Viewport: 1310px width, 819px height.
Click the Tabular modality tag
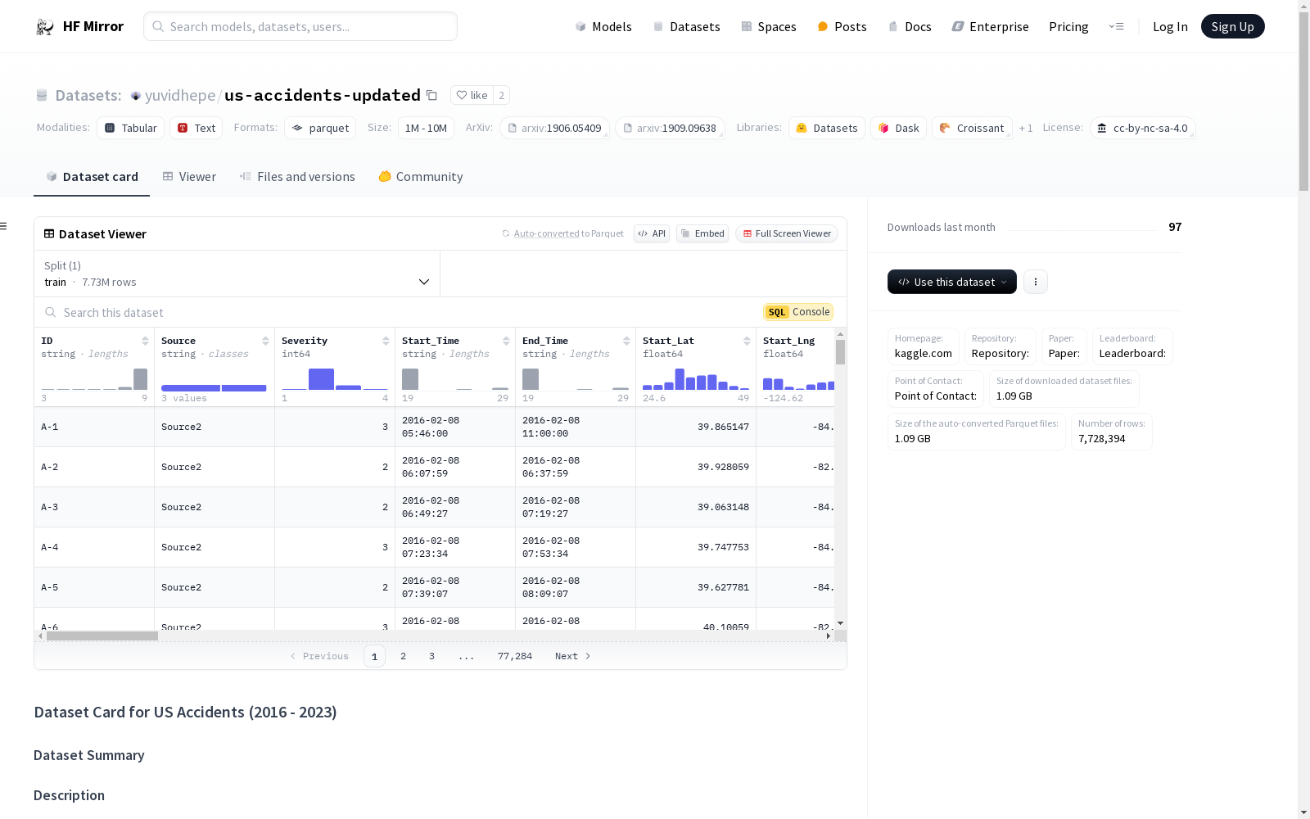(130, 128)
